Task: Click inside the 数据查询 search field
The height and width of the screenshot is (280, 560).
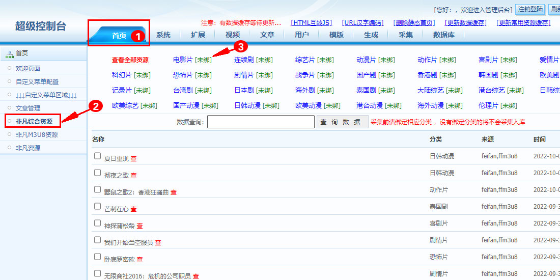Action: click(x=261, y=122)
